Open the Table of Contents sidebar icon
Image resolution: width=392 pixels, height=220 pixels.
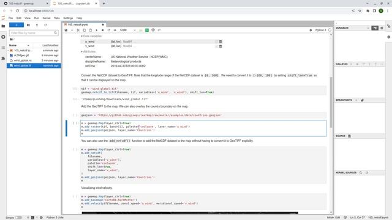[x=3, y=48]
